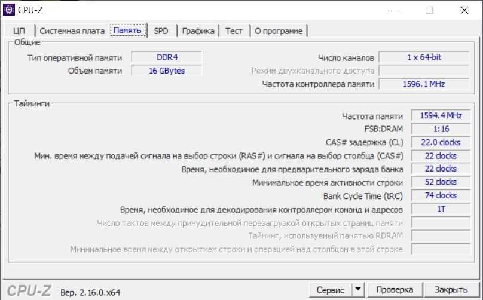Click the 1T command rate value
Viewport: 483px width, 300px height.
pos(441,209)
